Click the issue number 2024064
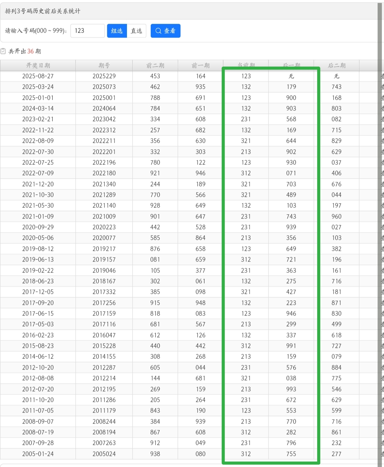384x467 pixels. [104, 108]
